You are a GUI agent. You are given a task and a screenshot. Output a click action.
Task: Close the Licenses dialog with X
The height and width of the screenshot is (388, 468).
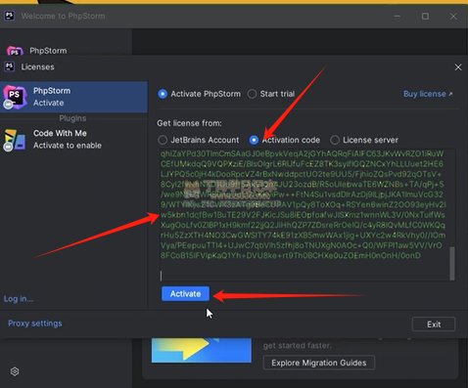pos(458,67)
